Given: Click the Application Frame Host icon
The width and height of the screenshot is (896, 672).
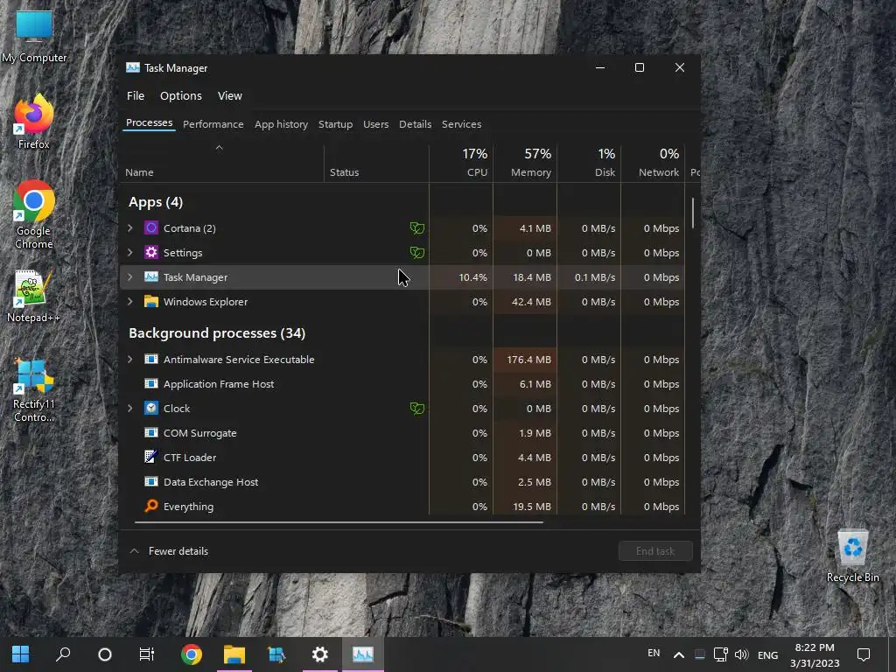Looking at the screenshot, I should point(150,384).
